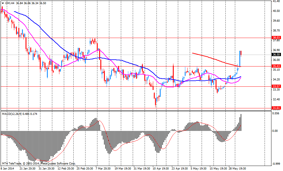Click the 10 Apr 19:30 time label
This screenshot has width=283, height=171.
point(161,168)
